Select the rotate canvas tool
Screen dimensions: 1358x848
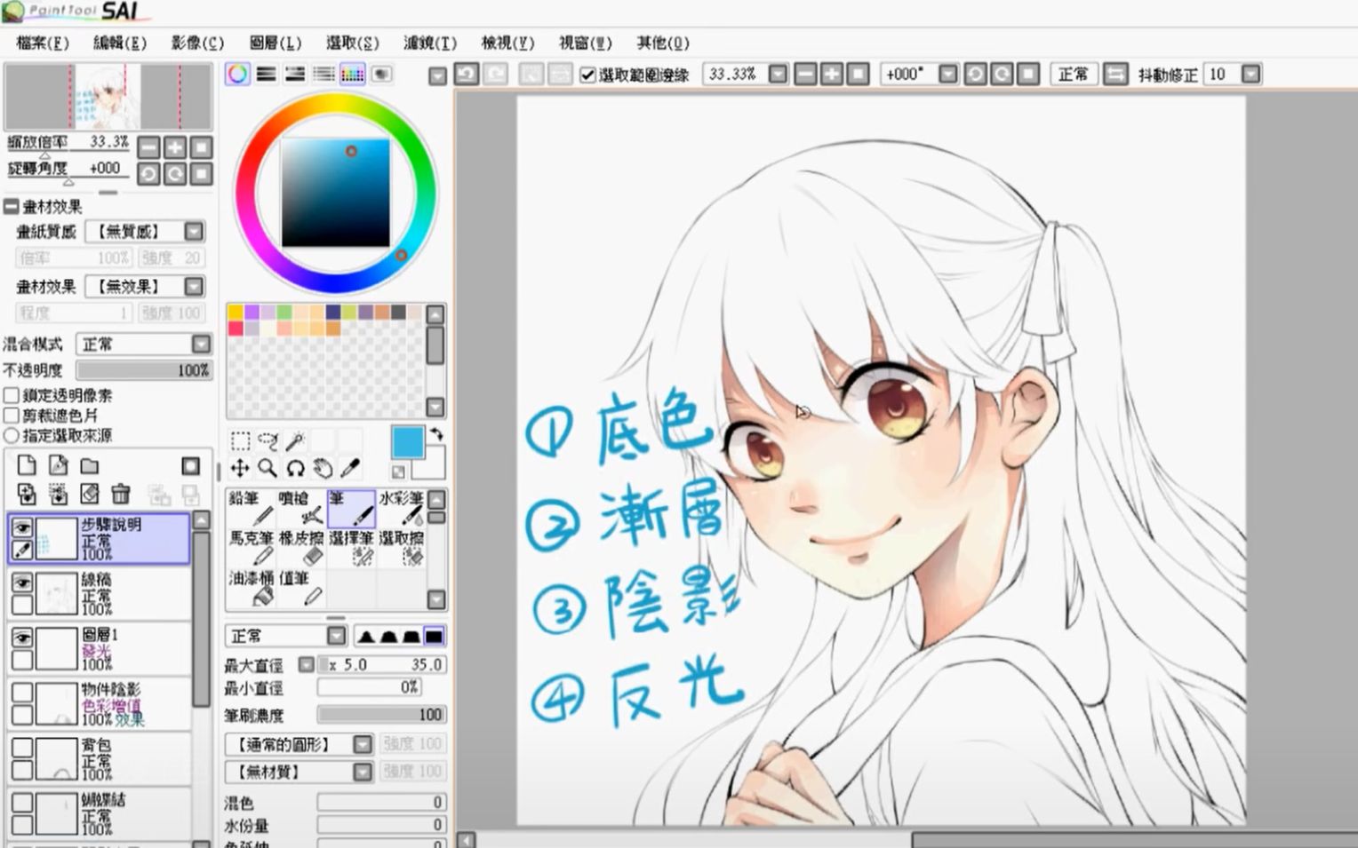coord(295,468)
